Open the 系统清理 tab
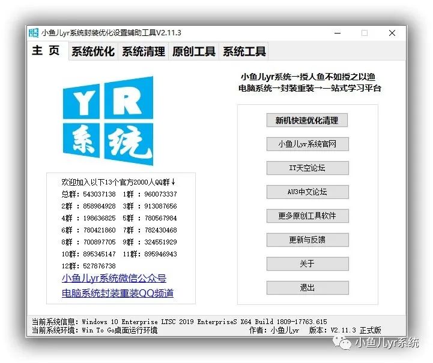 tap(144, 52)
